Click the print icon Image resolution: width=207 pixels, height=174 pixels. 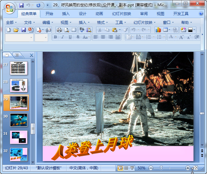(59, 30)
